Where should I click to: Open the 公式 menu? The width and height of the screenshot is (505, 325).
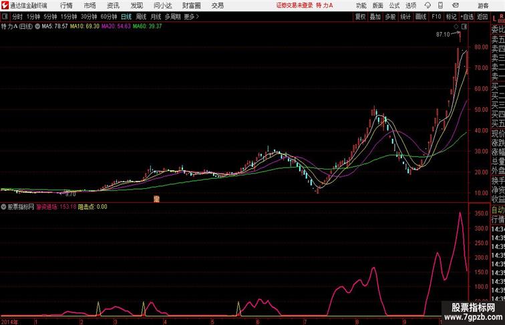[x=394, y=5]
